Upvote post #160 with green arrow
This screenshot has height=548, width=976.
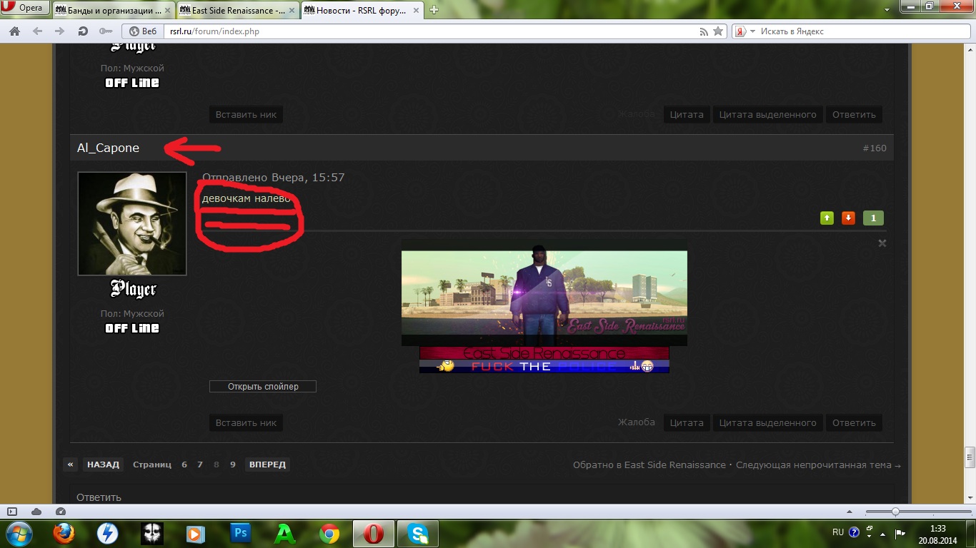(827, 218)
